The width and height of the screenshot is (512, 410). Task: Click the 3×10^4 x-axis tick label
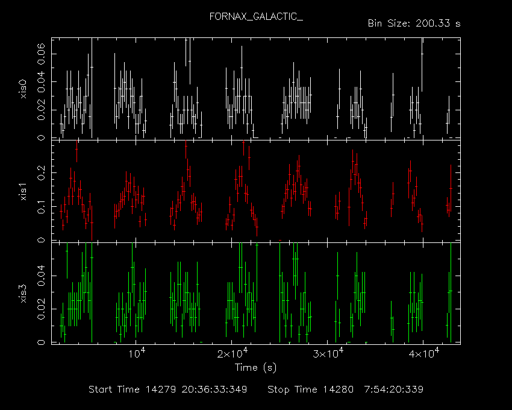tap(328, 353)
